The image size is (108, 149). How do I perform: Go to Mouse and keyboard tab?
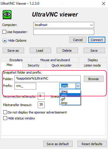click(55, 60)
